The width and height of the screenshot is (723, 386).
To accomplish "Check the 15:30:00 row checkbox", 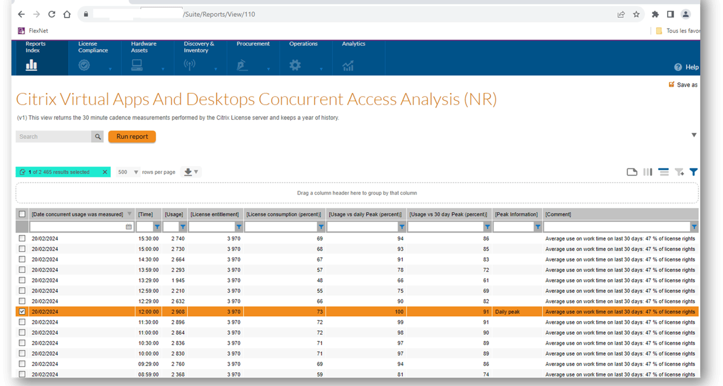I will point(22,239).
